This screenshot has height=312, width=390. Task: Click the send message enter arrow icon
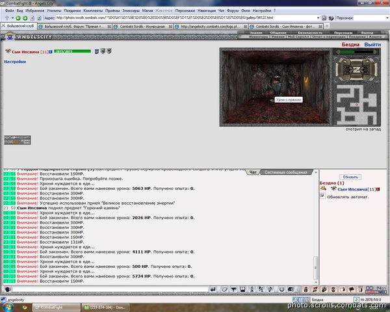point(213,289)
